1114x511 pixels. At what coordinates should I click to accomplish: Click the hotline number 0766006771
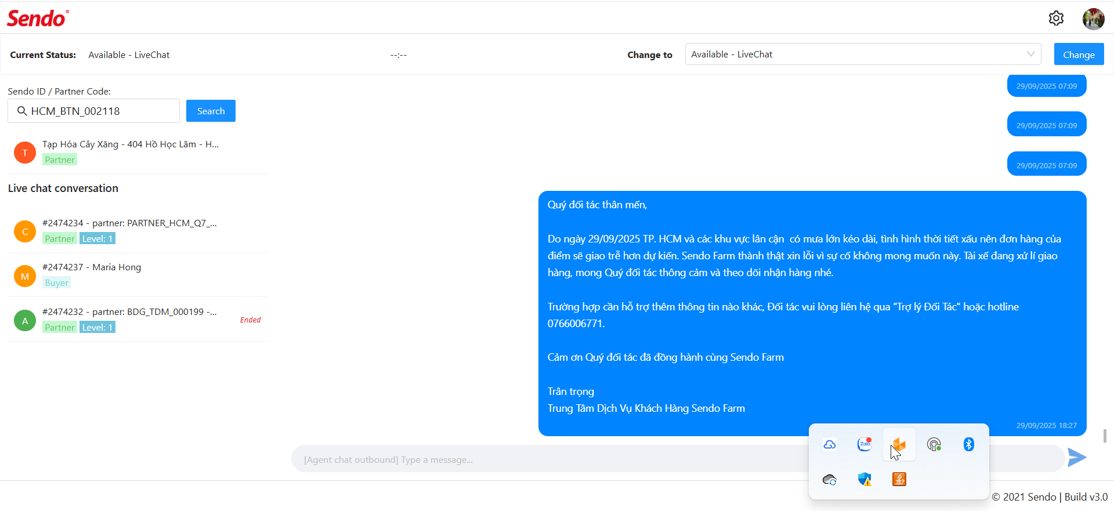(576, 324)
